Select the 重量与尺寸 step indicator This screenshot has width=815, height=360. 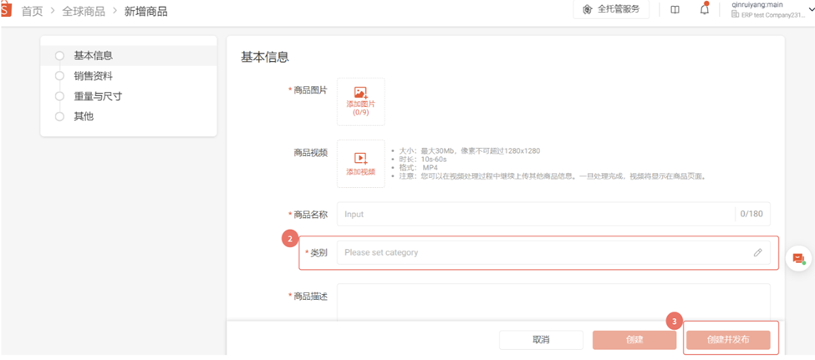pyautogui.click(x=59, y=96)
